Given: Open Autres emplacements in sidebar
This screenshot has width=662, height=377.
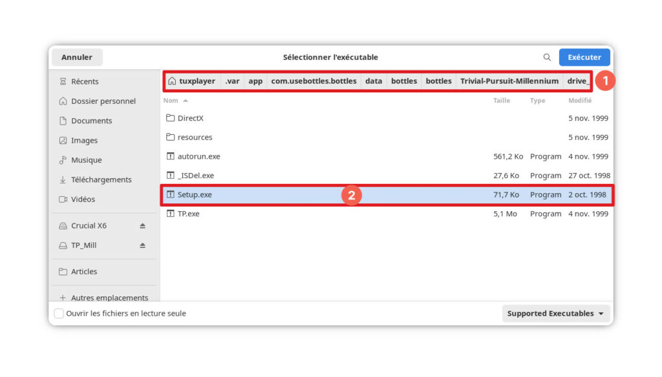Looking at the screenshot, I should click(x=109, y=298).
